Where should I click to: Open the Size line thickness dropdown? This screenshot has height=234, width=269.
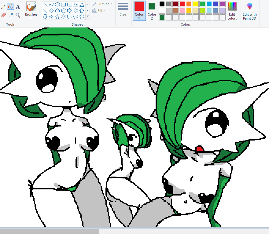click(x=123, y=10)
